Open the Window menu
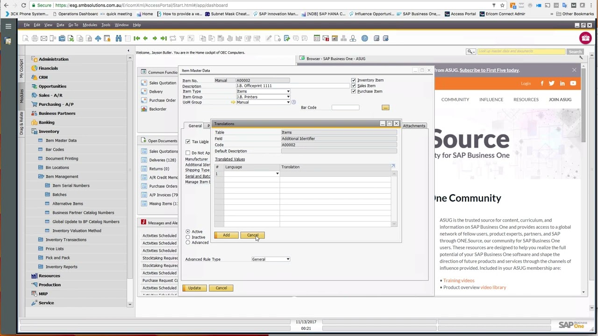Image resolution: width=598 pixels, height=336 pixels. click(x=121, y=25)
